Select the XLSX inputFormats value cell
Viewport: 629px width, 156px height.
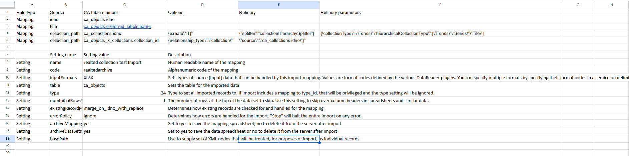coord(124,78)
